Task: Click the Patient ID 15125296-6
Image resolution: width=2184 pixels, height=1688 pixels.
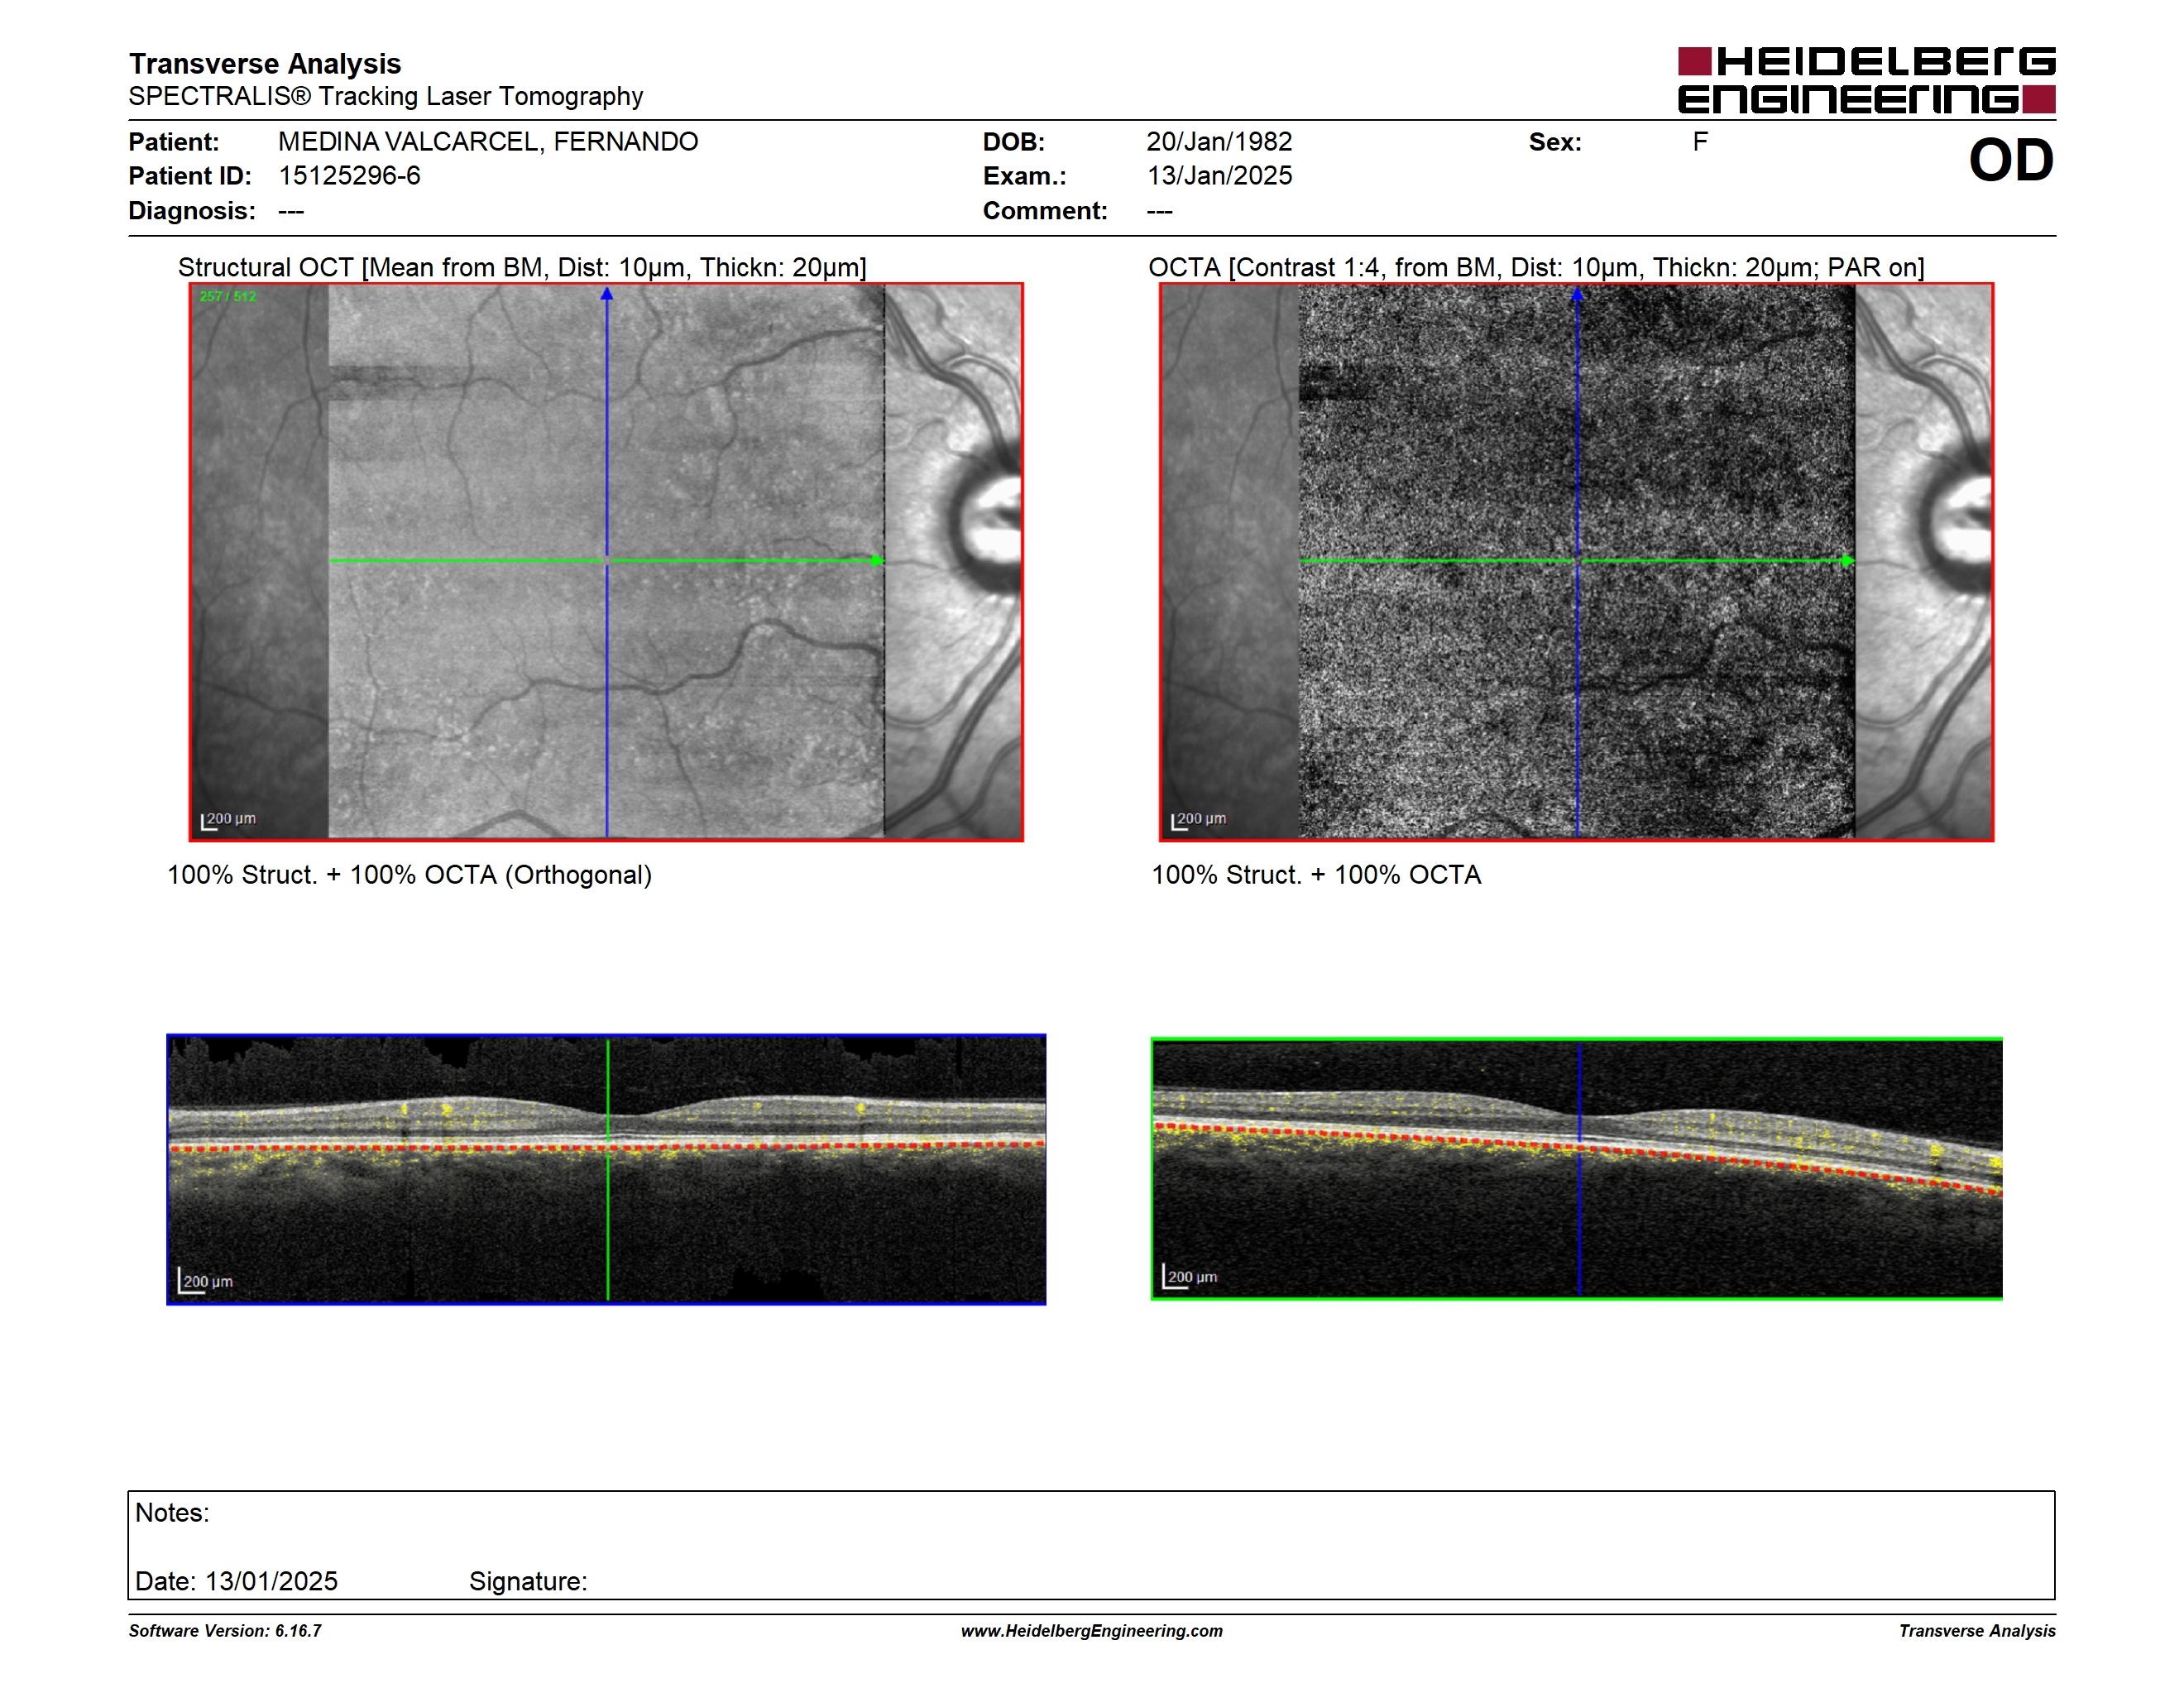Action: (x=349, y=176)
